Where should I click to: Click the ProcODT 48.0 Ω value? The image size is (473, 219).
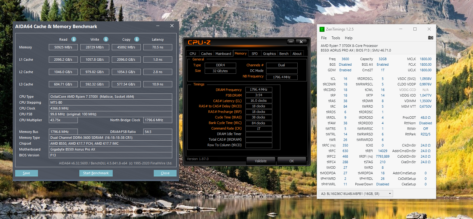click(425, 118)
